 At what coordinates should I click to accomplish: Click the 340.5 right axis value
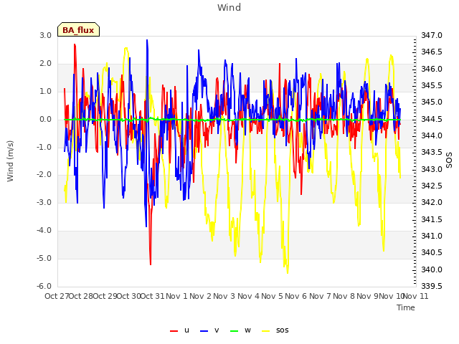[432, 252]
